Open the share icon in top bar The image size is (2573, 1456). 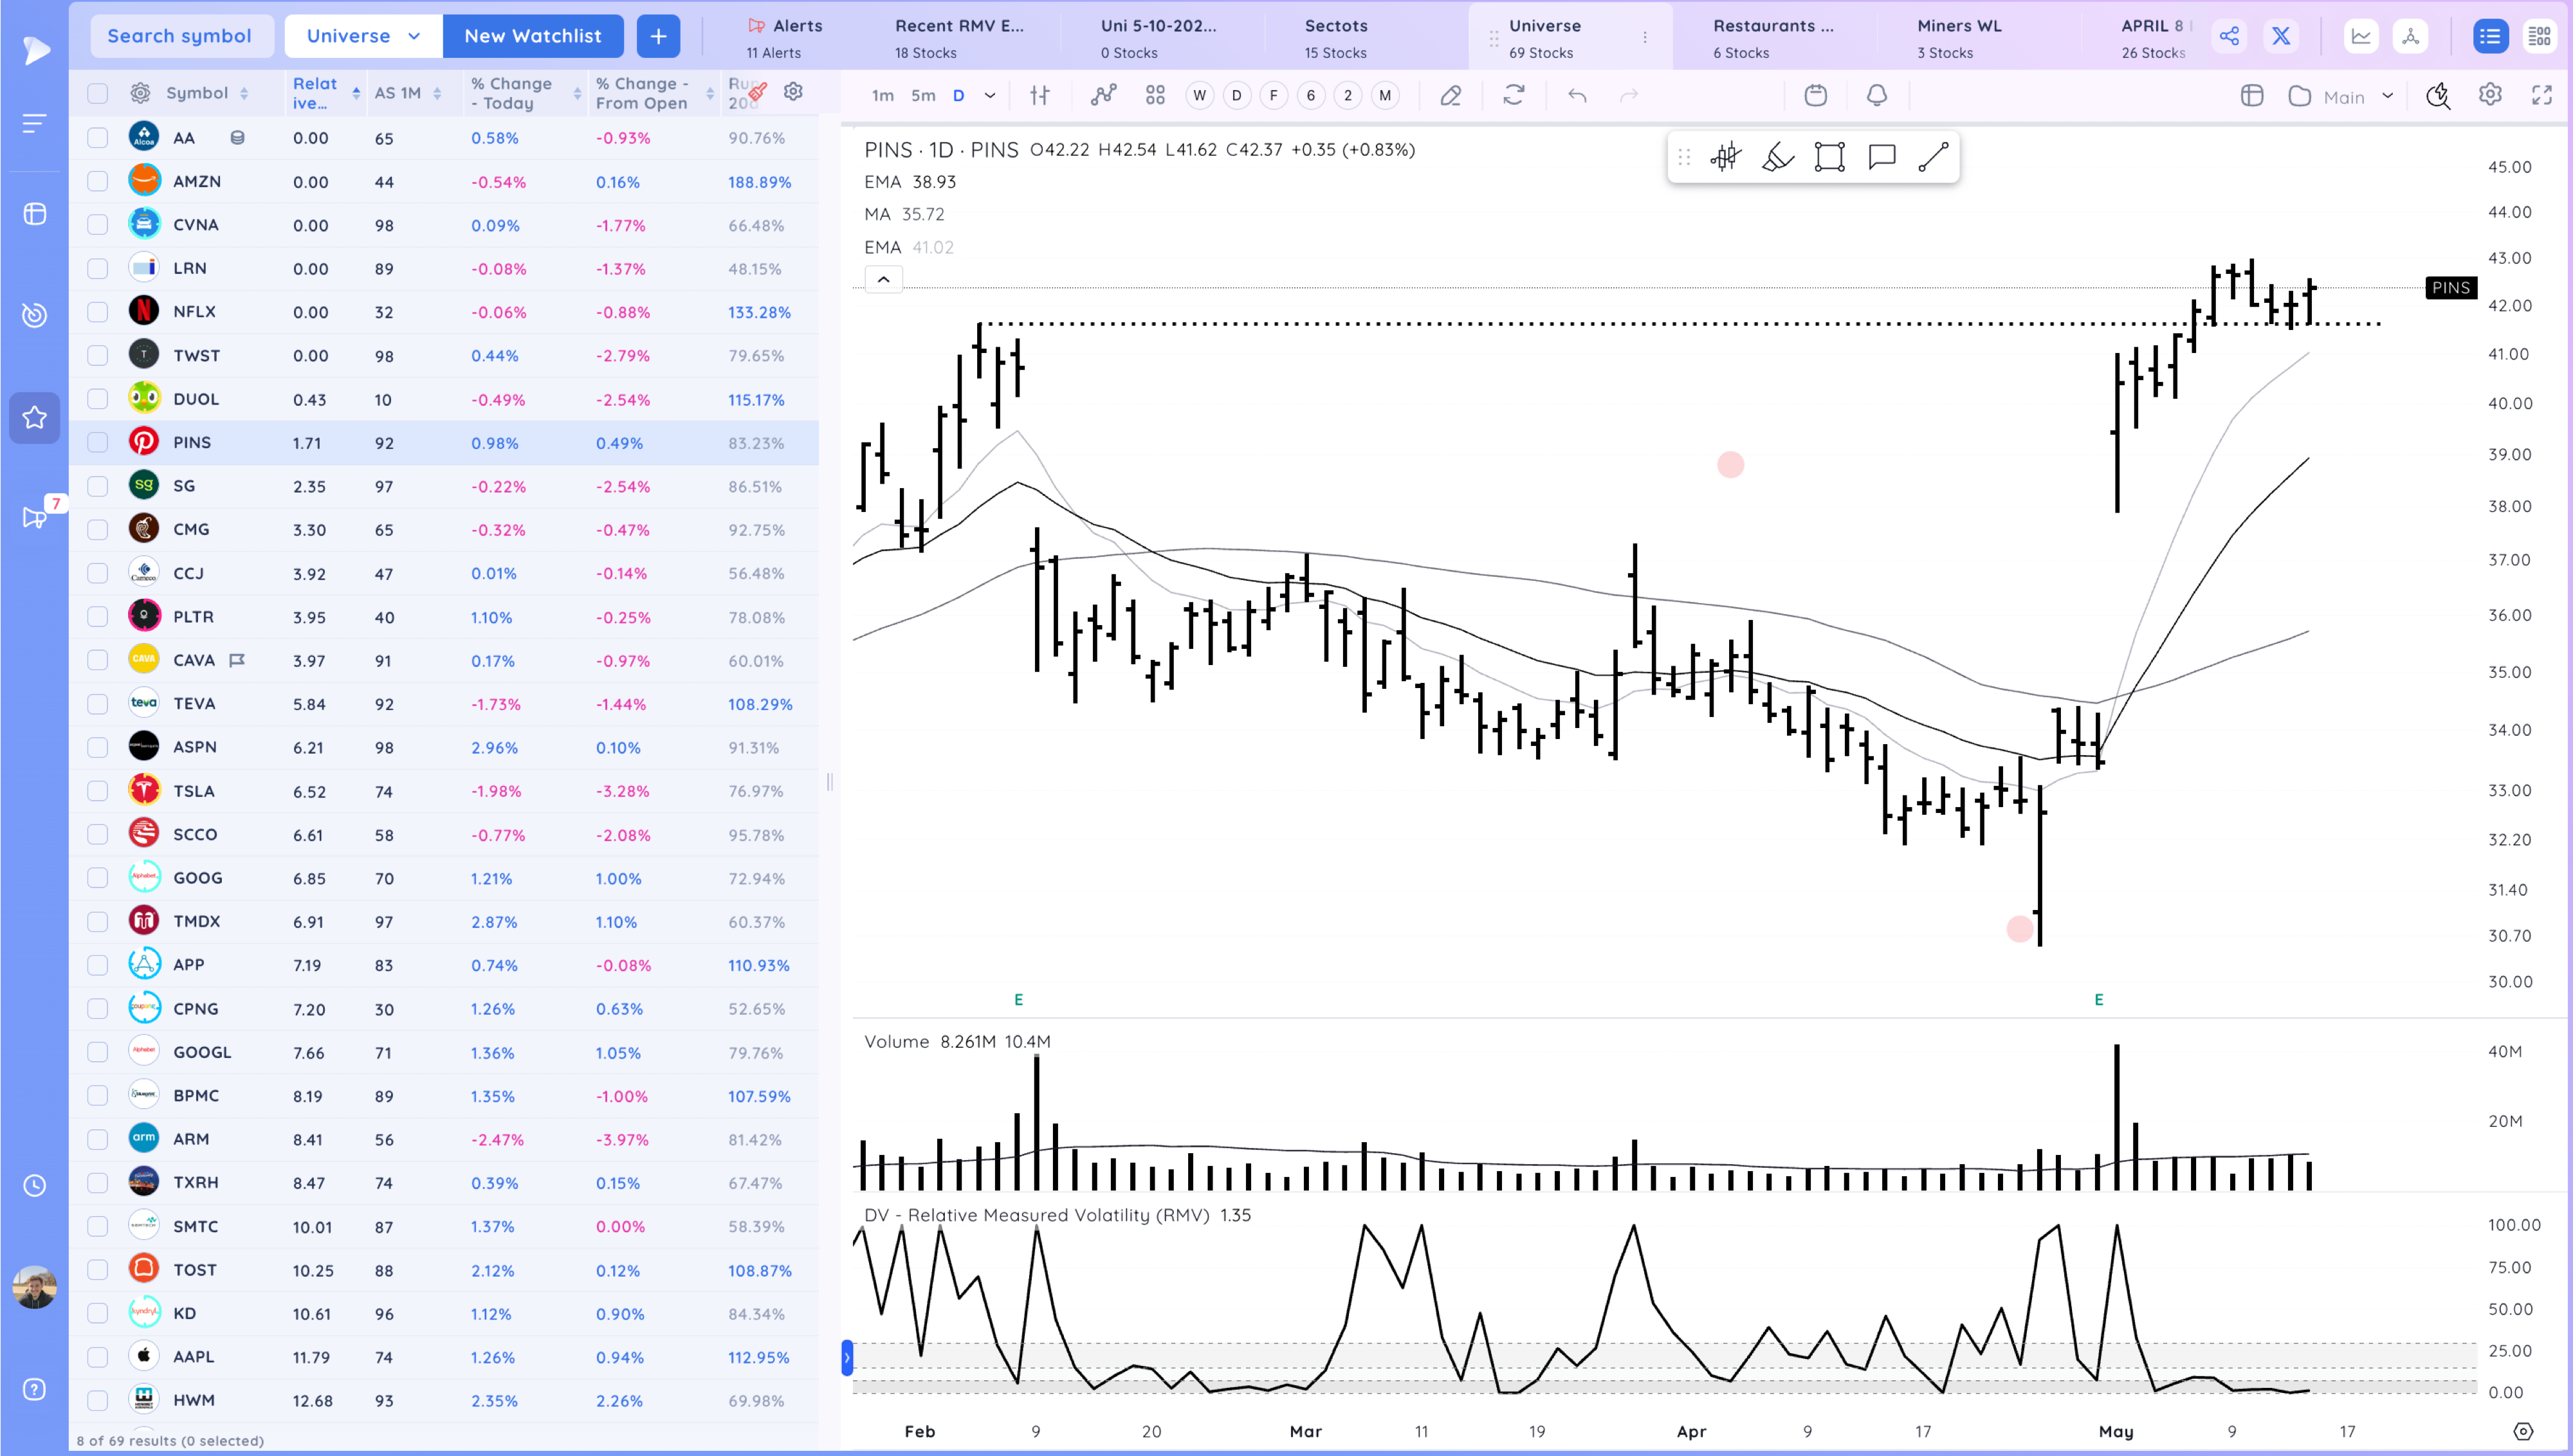(x=2229, y=37)
